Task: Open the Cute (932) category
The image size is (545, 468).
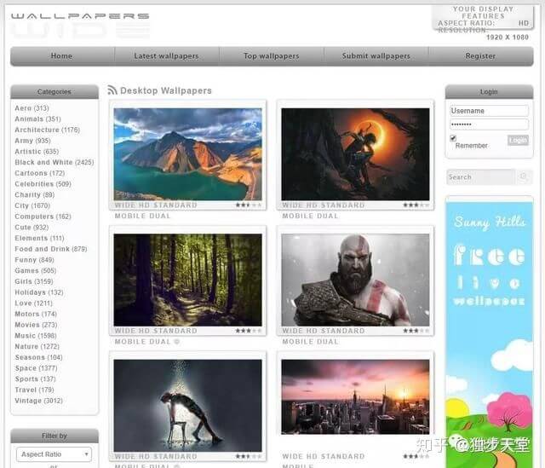Action: [32, 228]
